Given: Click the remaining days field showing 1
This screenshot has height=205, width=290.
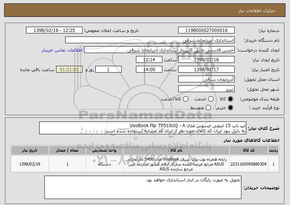Looking at the screenshot, I should pyautogui.click(x=108, y=70).
